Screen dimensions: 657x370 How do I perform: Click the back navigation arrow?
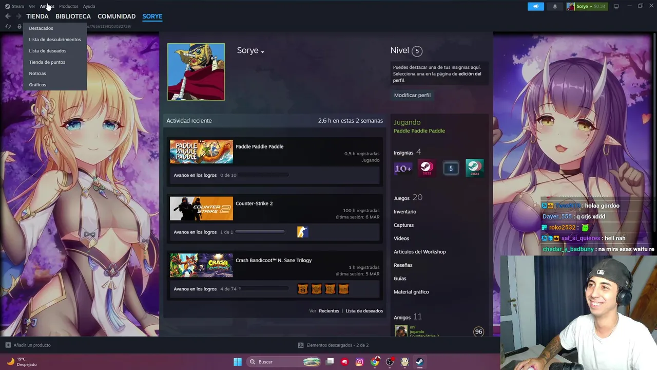[8, 16]
